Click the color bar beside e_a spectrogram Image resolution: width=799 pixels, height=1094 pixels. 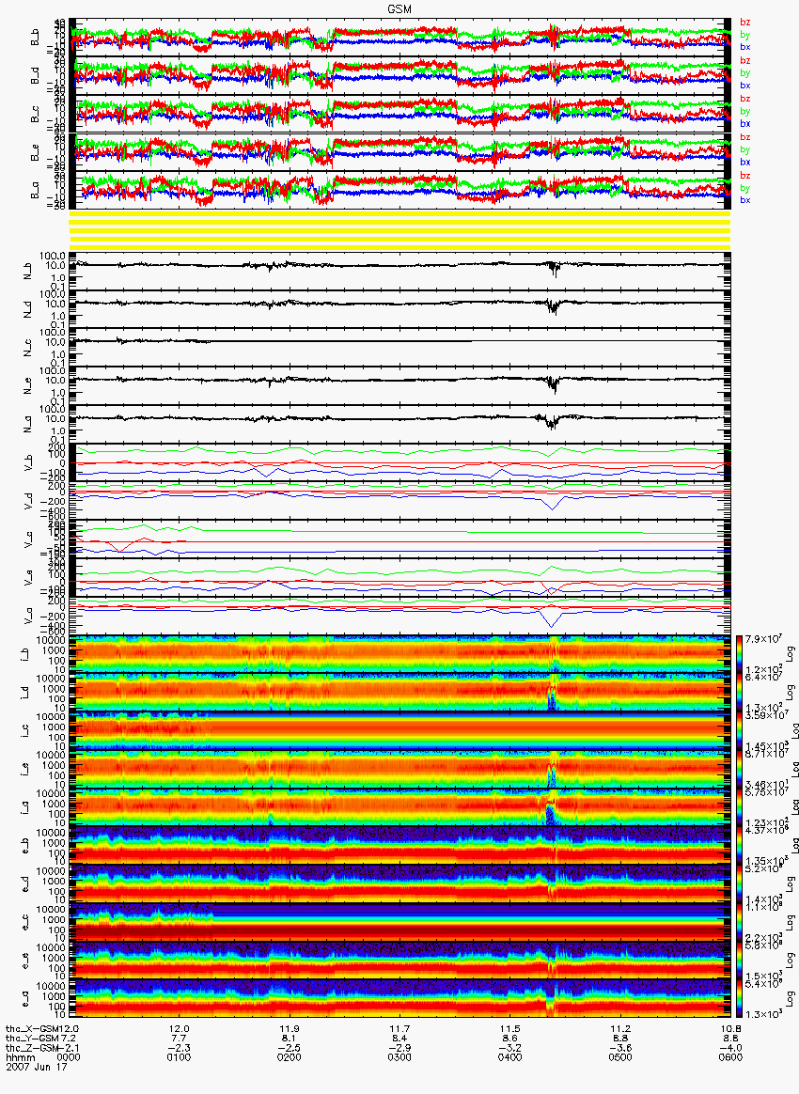[741, 1000]
